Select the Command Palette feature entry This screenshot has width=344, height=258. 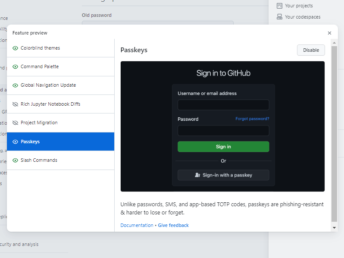click(60, 66)
